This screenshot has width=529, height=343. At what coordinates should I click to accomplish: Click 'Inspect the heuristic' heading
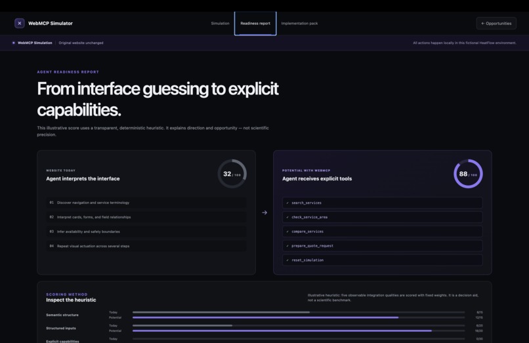point(71,300)
